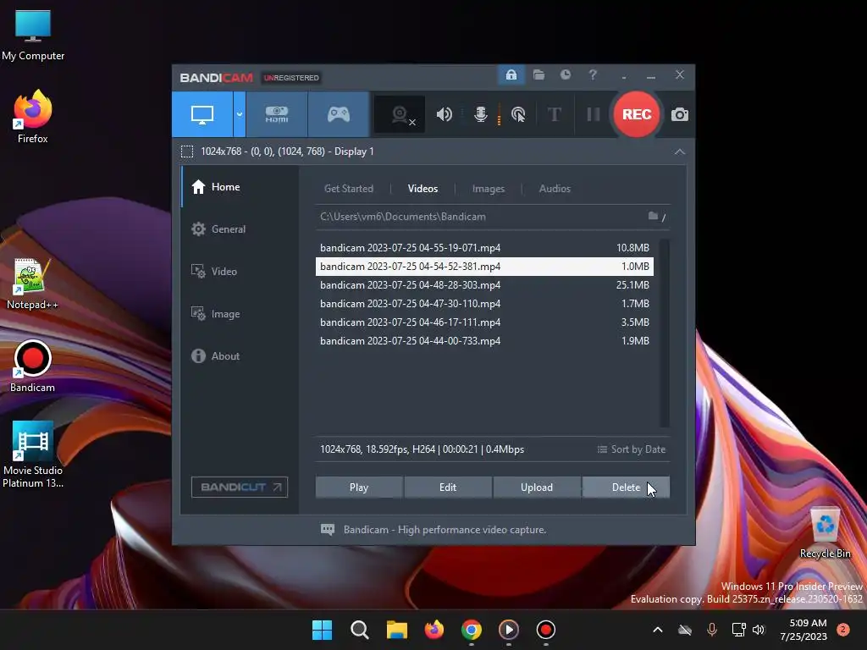Screen dimensions: 867x650
Task: Toggle mouse click effects icon
Action: 518,114
